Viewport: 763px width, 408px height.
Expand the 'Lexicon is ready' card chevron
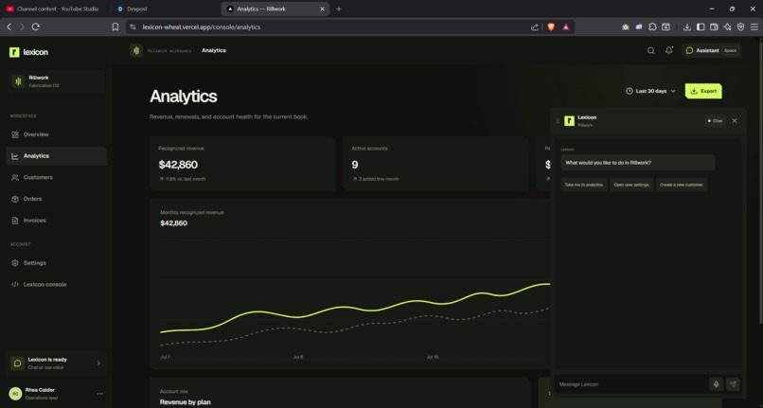[98, 364]
